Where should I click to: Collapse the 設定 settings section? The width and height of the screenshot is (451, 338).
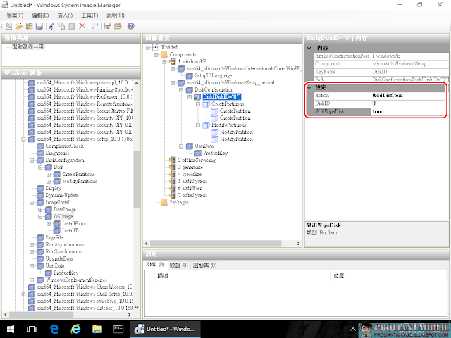(309, 87)
